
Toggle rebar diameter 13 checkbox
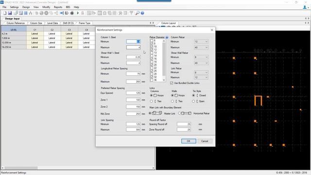click(152, 53)
